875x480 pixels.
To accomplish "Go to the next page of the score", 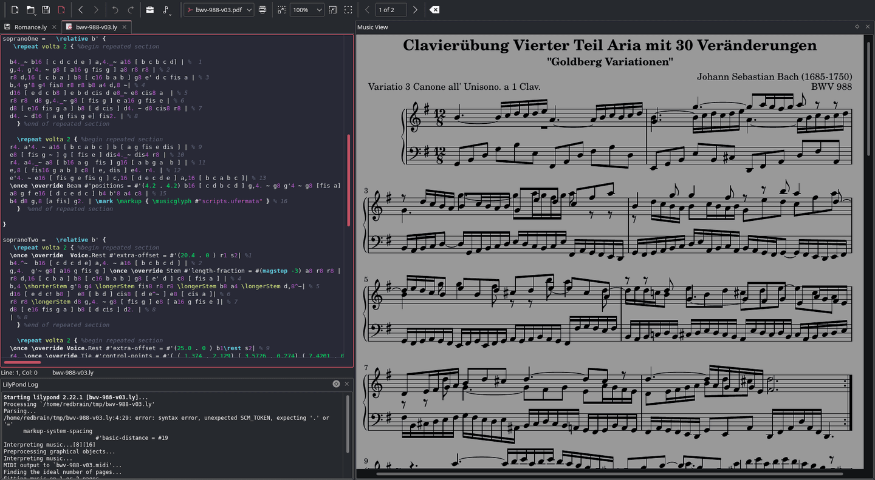I will [415, 10].
